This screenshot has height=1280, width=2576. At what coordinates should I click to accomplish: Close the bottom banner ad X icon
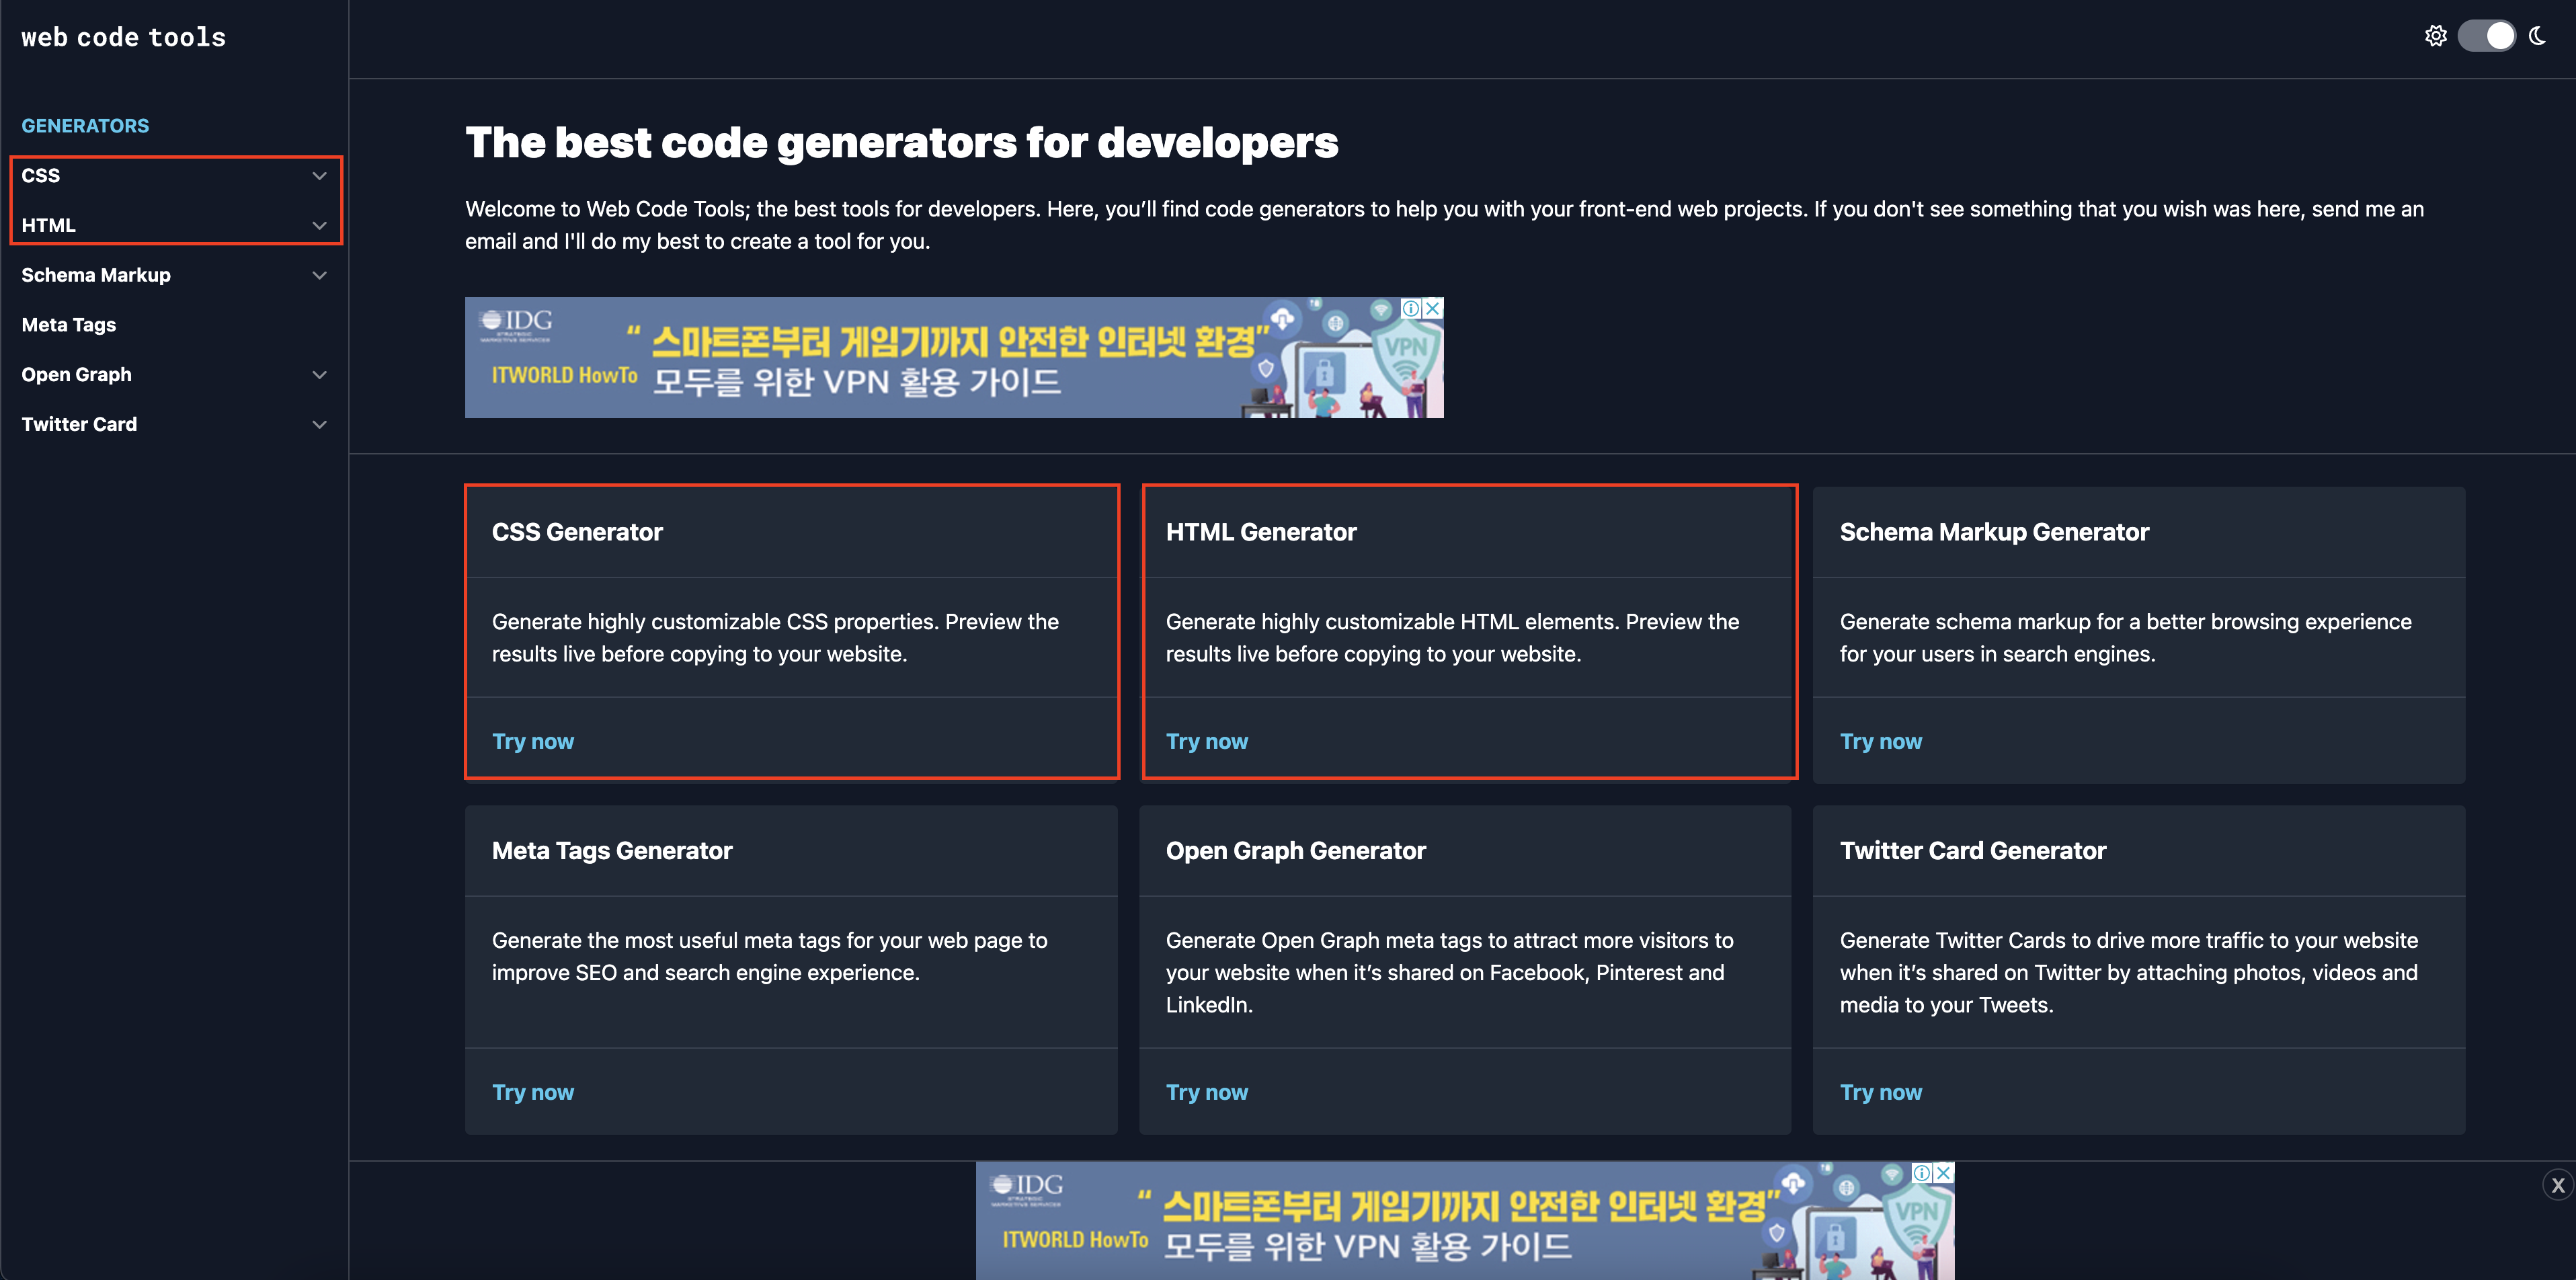(1943, 1172)
